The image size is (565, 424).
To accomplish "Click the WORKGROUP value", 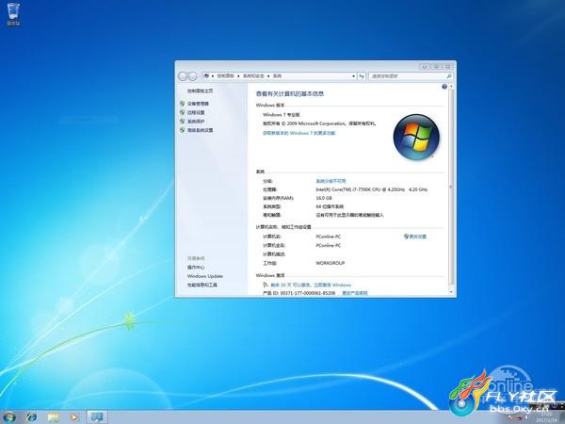I will coord(331,263).
